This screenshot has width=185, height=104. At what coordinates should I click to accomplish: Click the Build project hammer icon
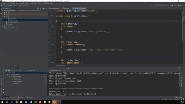pyautogui.click(x=151, y=6)
